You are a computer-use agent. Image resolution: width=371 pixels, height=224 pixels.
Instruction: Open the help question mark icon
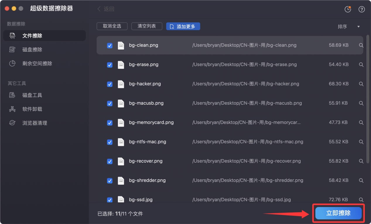[361, 9]
